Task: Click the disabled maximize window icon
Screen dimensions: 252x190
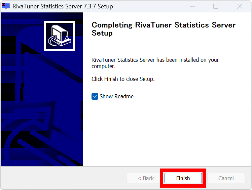Action: pyautogui.click(x=216, y=6)
